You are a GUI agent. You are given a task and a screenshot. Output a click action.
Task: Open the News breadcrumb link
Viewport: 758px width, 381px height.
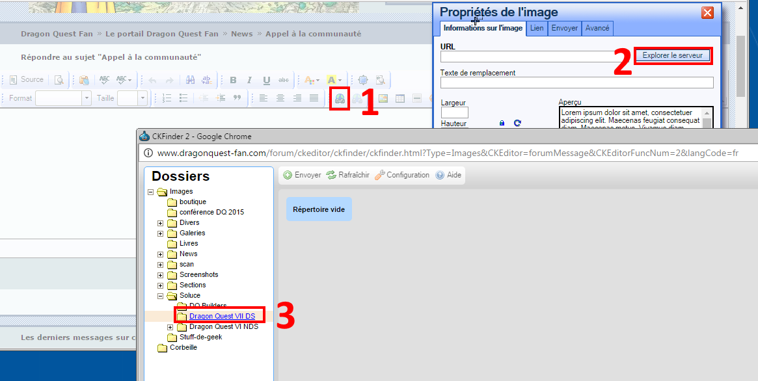tap(241, 34)
